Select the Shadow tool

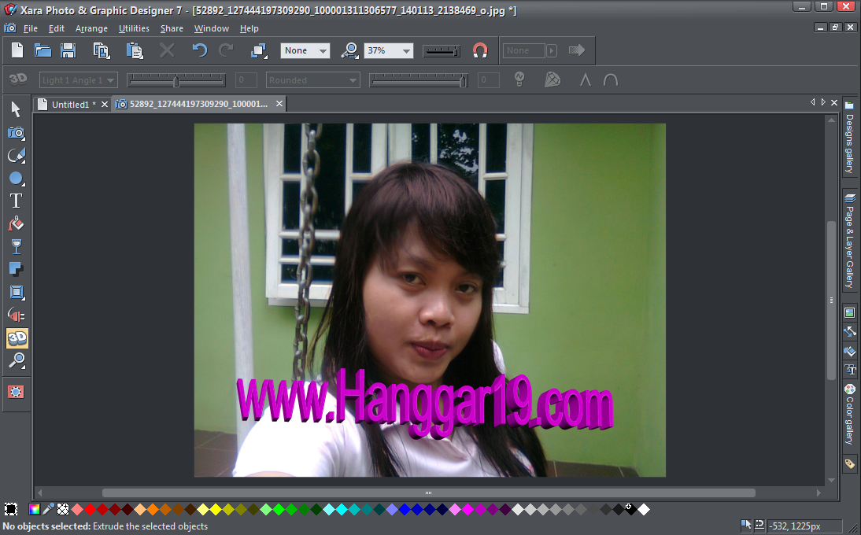(x=16, y=269)
